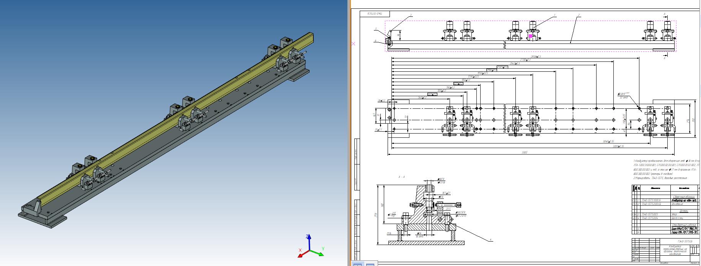
Task: Select the 'Основание' name cell
Action: (x=684, y=204)
